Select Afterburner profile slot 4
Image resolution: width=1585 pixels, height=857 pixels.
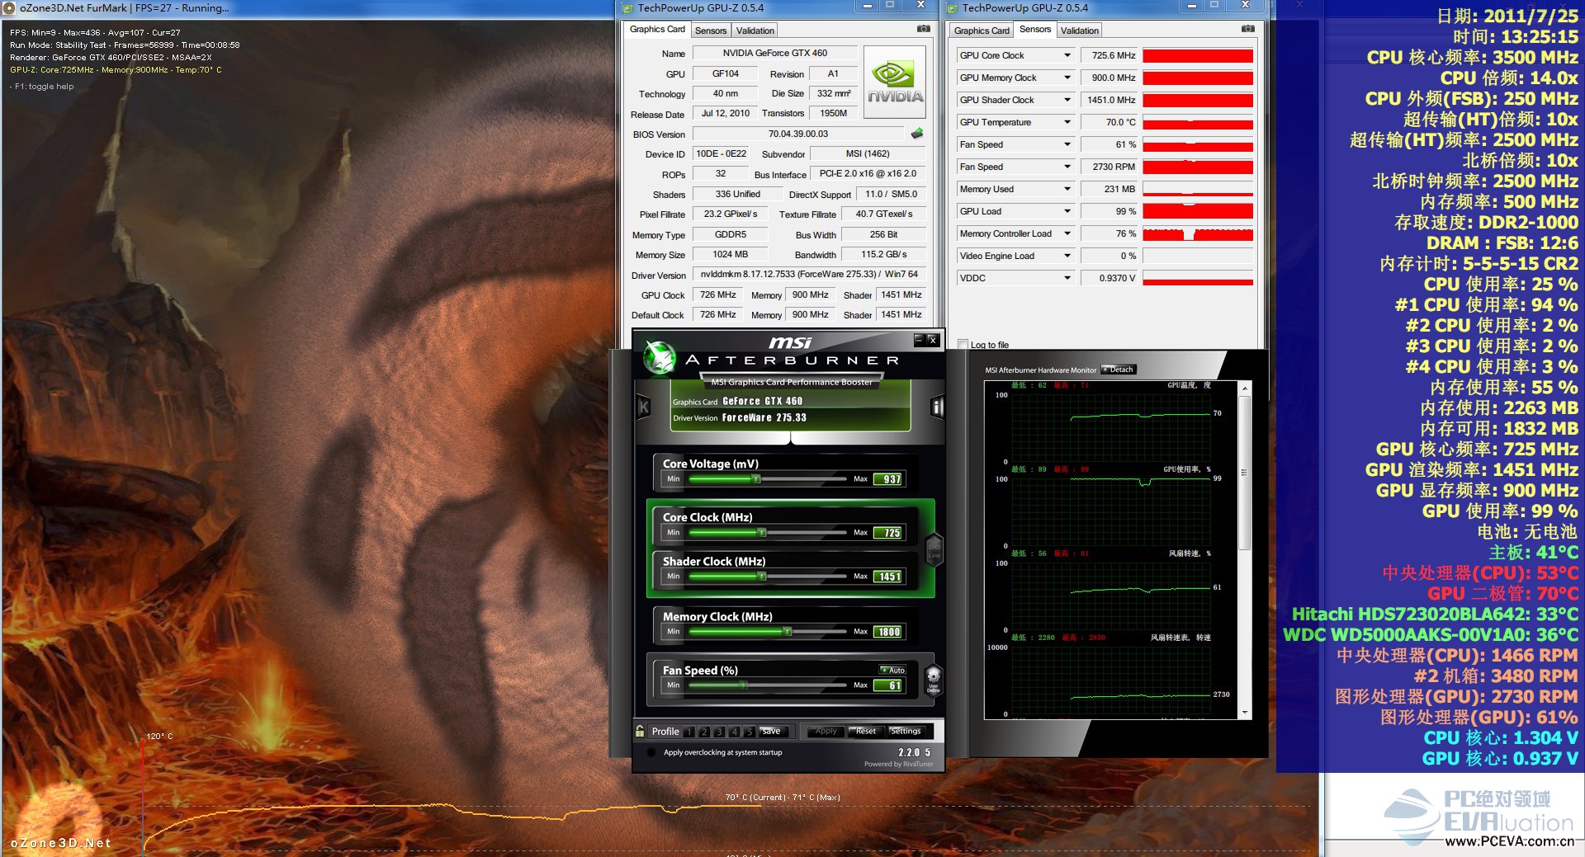[734, 732]
